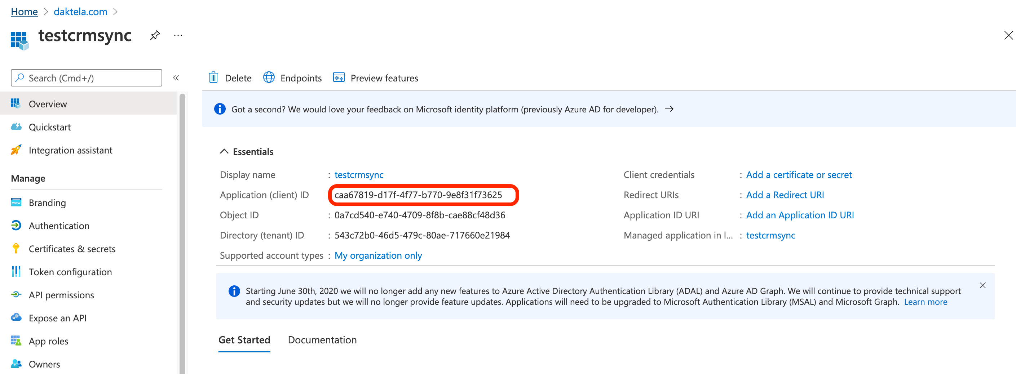Click the Delete trash icon

pyautogui.click(x=213, y=77)
